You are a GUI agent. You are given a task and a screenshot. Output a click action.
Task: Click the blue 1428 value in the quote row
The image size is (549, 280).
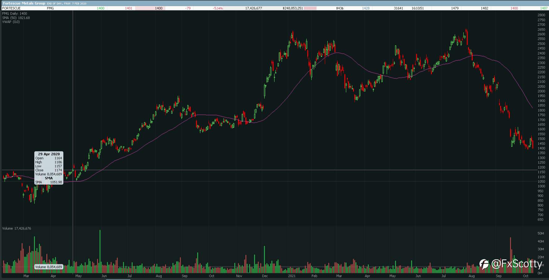pyautogui.click(x=366, y=8)
